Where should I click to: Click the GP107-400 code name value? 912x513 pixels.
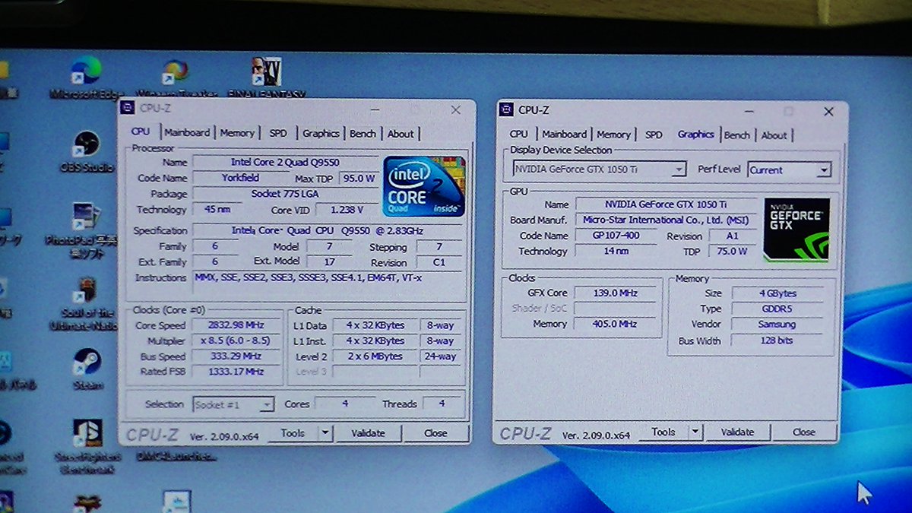pos(615,236)
